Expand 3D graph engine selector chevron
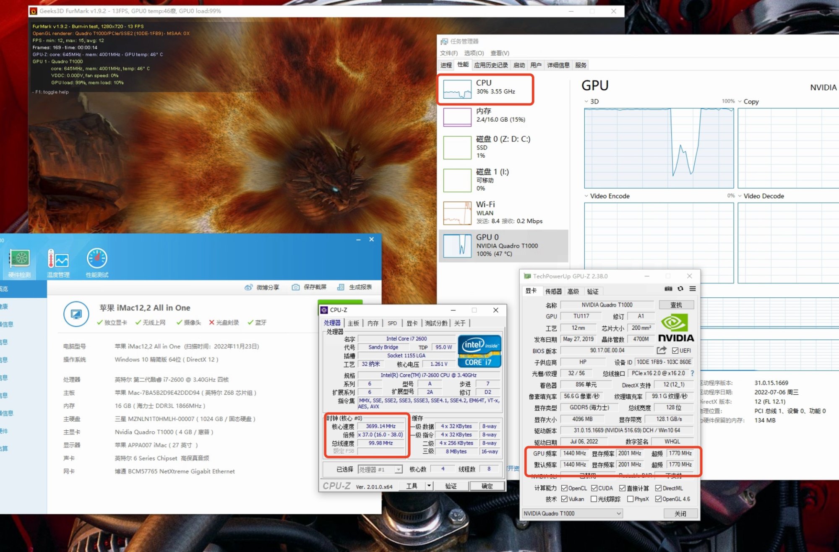Screen dimensions: 839x552 (586, 102)
